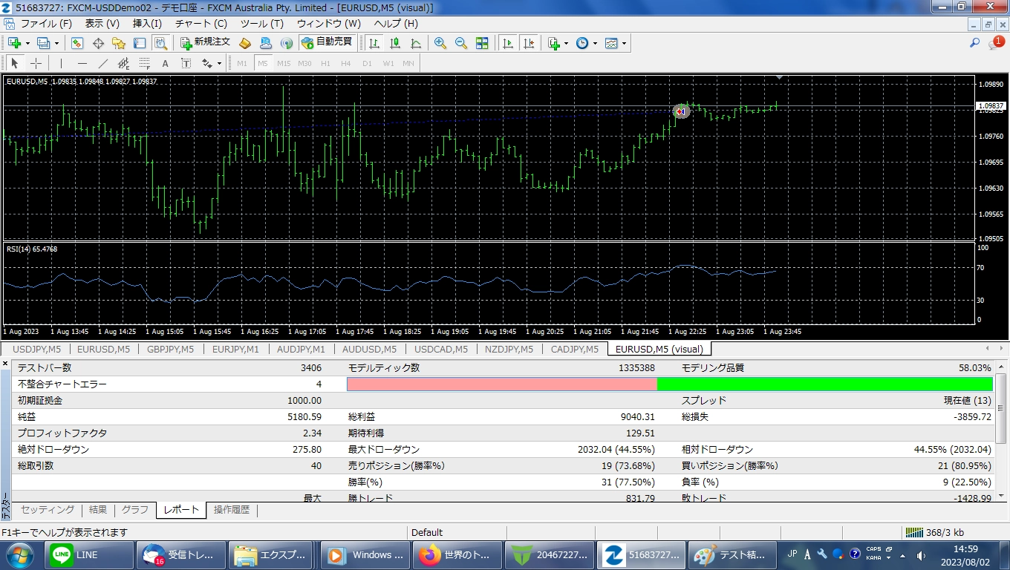This screenshot has height=570, width=1010.
Task: Select the crosshair tool
Action: tap(36, 64)
